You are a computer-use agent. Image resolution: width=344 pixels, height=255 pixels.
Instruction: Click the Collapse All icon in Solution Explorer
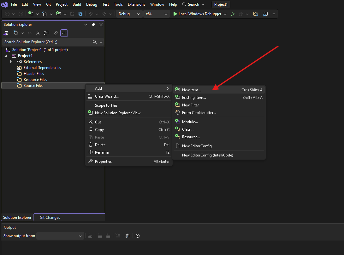(x=38, y=33)
